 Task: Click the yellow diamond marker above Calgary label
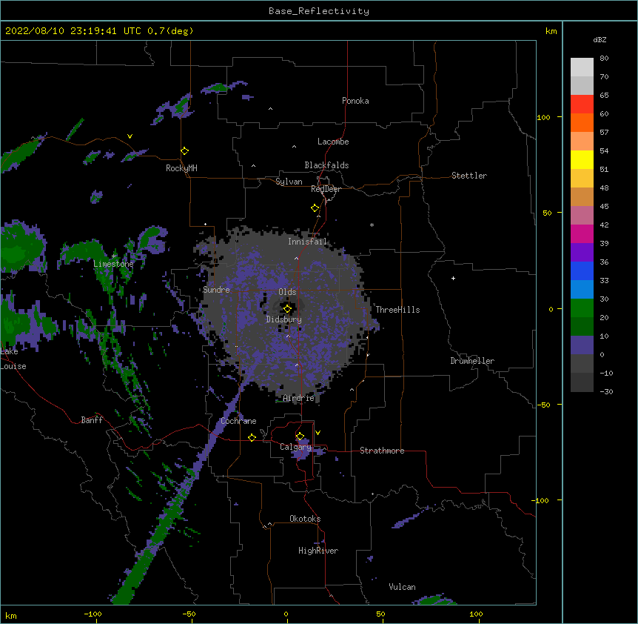(x=300, y=437)
